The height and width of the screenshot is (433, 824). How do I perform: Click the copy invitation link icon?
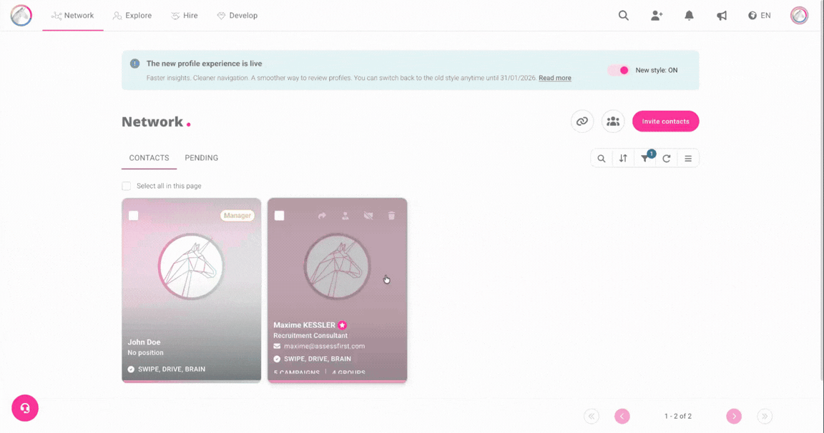pyautogui.click(x=582, y=121)
